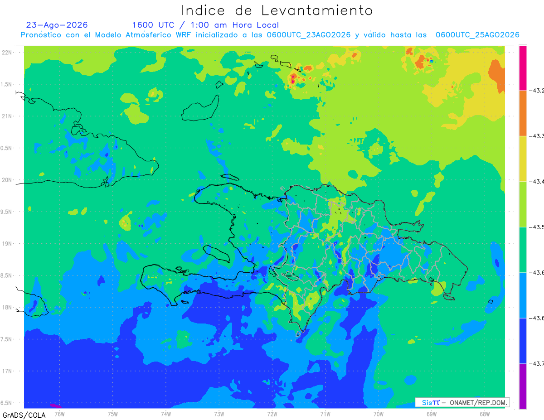Click the date '23-Ago-2026'
544x420 pixels.
[x=57, y=25]
